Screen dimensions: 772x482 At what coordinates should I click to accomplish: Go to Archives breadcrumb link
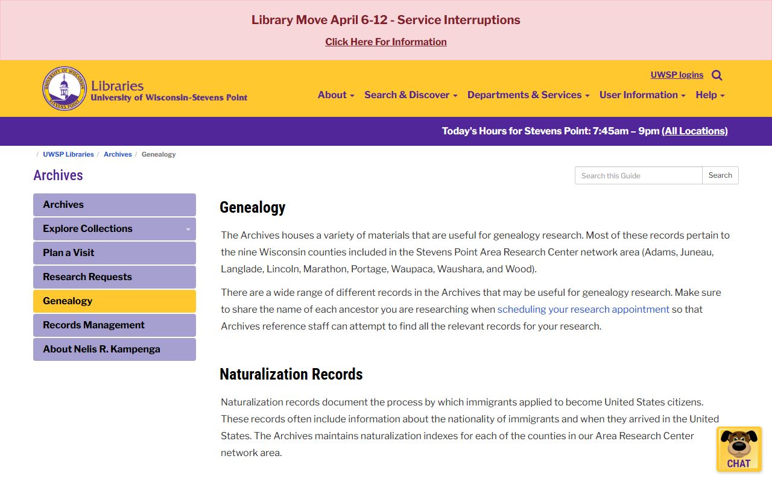(x=118, y=154)
